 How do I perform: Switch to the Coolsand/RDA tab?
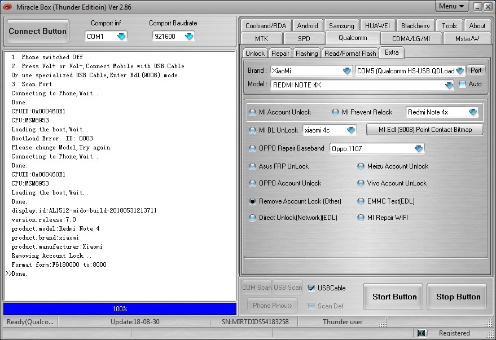(x=266, y=25)
